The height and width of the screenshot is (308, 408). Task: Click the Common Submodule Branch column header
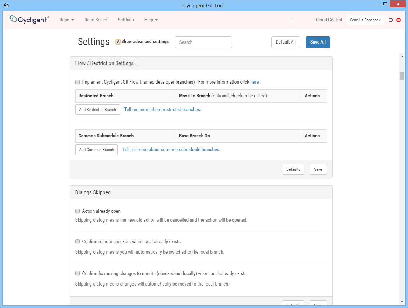(x=126, y=136)
